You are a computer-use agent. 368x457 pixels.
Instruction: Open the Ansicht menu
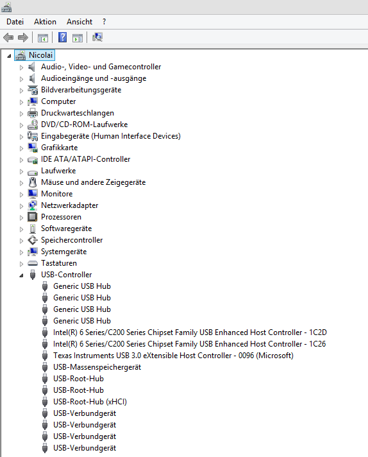79,22
